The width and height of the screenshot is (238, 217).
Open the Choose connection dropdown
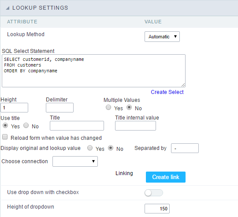[x=75, y=161]
